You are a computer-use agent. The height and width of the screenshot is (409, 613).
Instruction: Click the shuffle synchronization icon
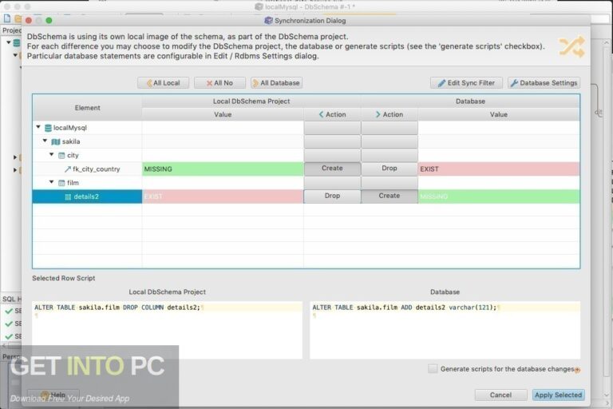pyautogui.click(x=571, y=47)
